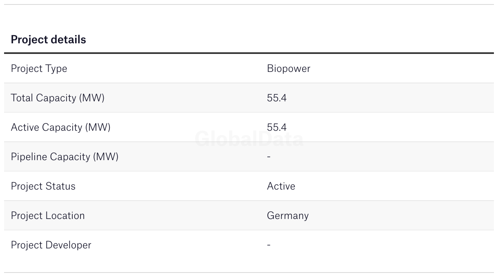Click the thick dark rule under the heading
This screenshot has width=498, height=277.
[249, 53]
